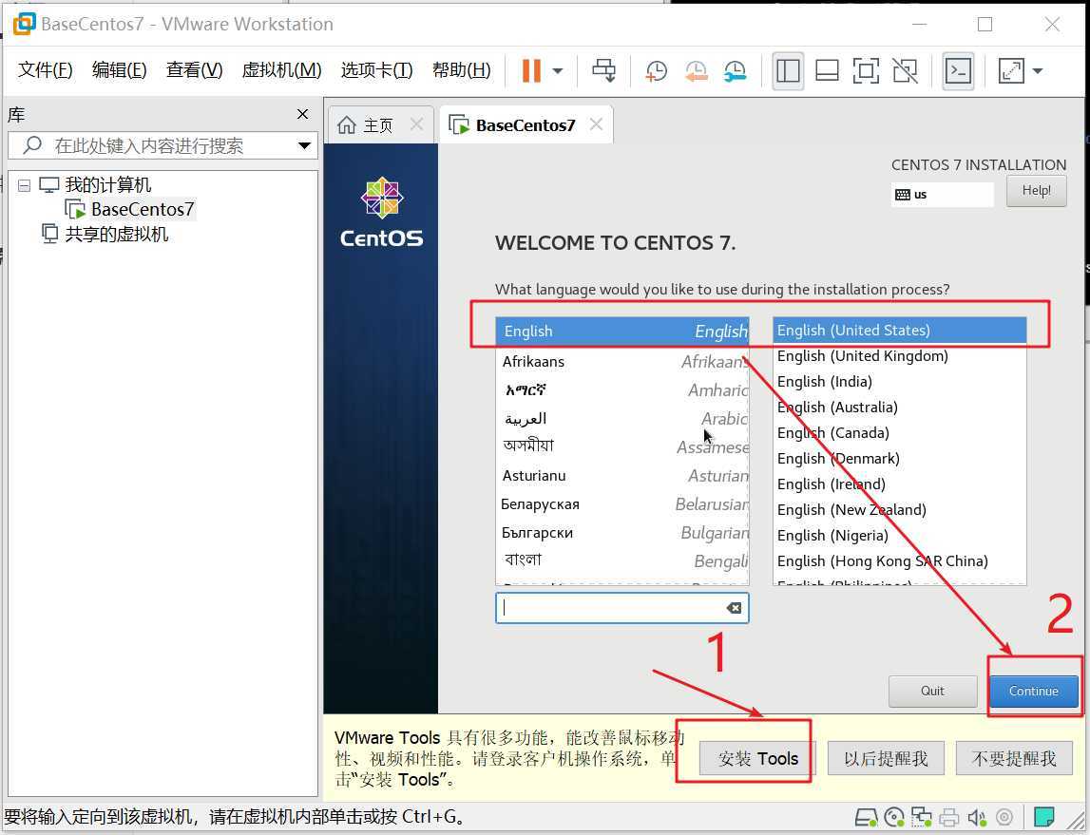This screenshot has width=1090, height=835.
Task: Click the 安装 Tools button
Action: tap(757, 759)
